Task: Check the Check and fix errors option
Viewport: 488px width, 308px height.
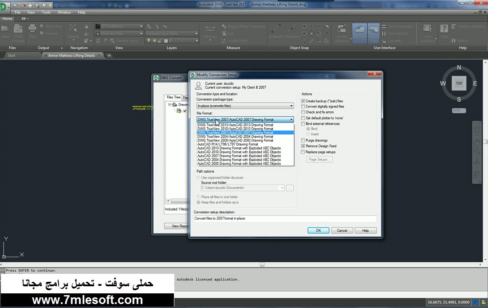Action: tap(303, 112)
